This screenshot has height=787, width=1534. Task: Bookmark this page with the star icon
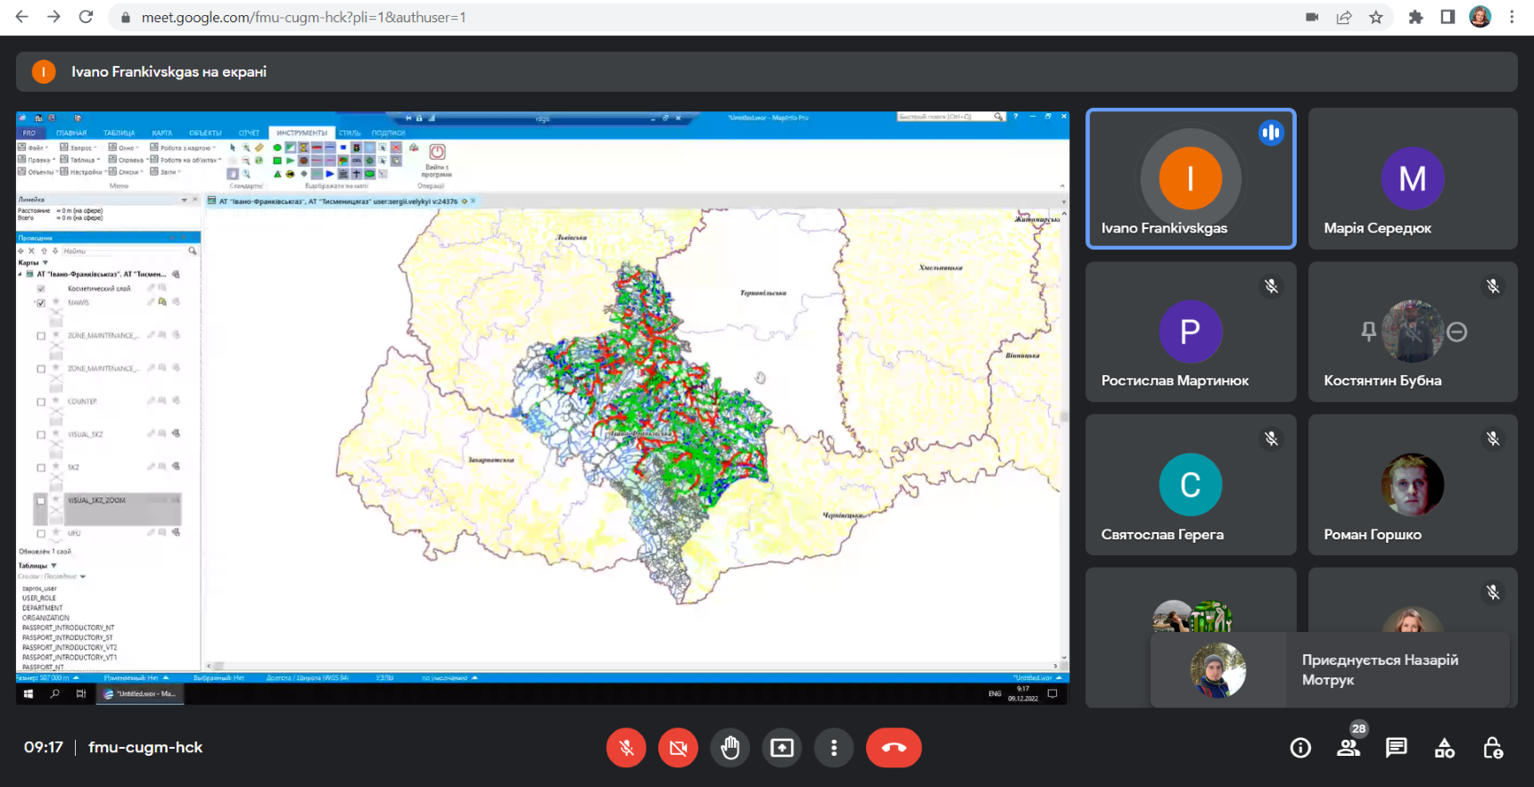[1376, 17]
